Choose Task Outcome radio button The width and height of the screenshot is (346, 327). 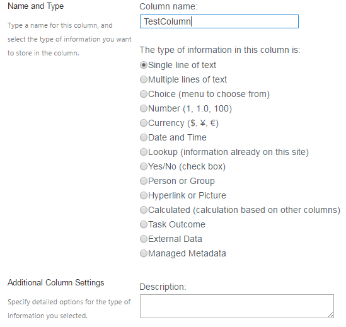144,224
